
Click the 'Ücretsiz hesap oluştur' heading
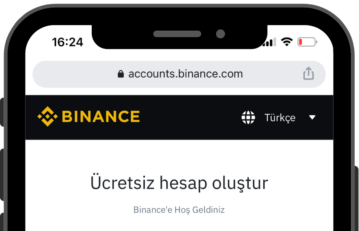click(179, 183)
